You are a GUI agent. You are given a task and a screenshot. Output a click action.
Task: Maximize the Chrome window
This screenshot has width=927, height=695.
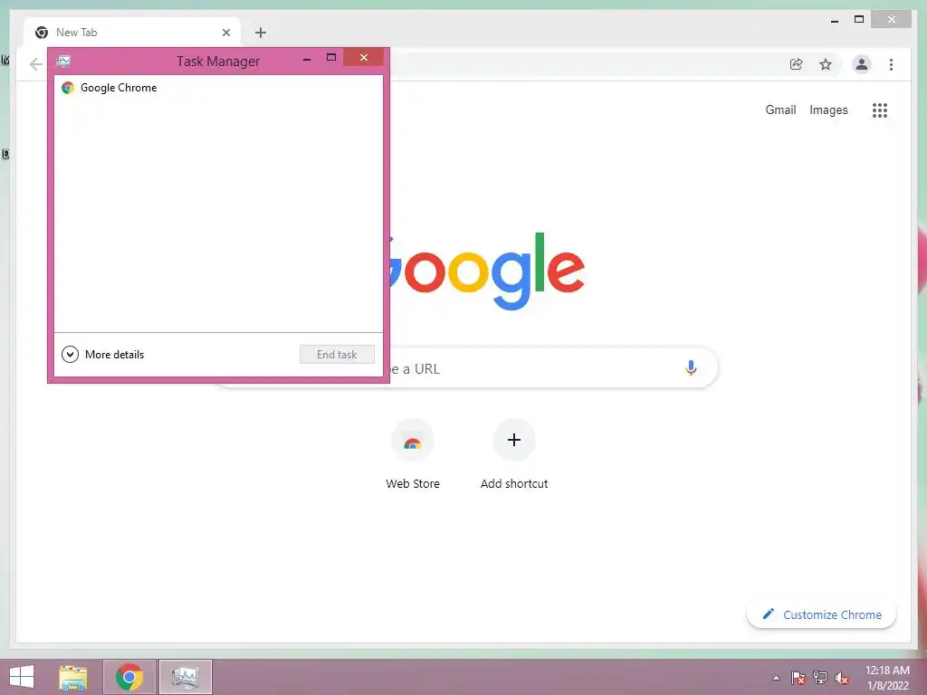[x=859, y=20]
